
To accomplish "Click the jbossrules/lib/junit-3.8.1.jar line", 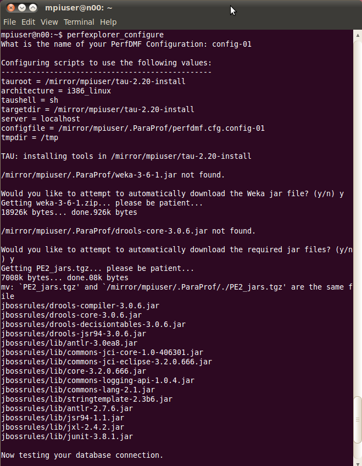I will pyautogui.click(x=67, y=436).
